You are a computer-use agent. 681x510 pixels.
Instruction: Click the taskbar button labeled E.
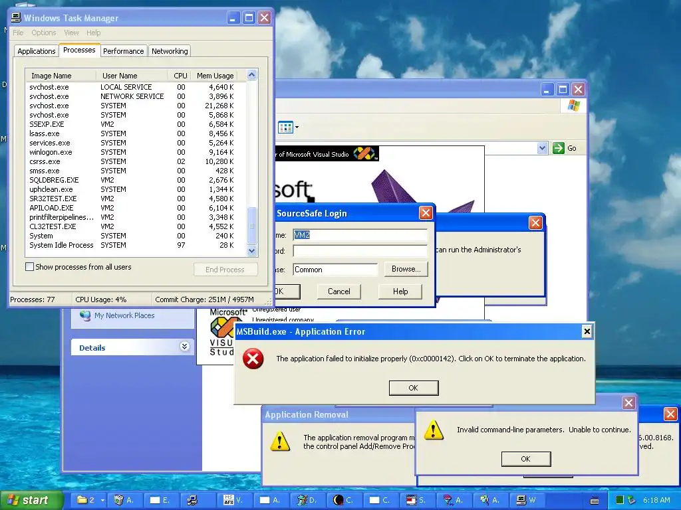pyautogui.click(x=160, y=500)
